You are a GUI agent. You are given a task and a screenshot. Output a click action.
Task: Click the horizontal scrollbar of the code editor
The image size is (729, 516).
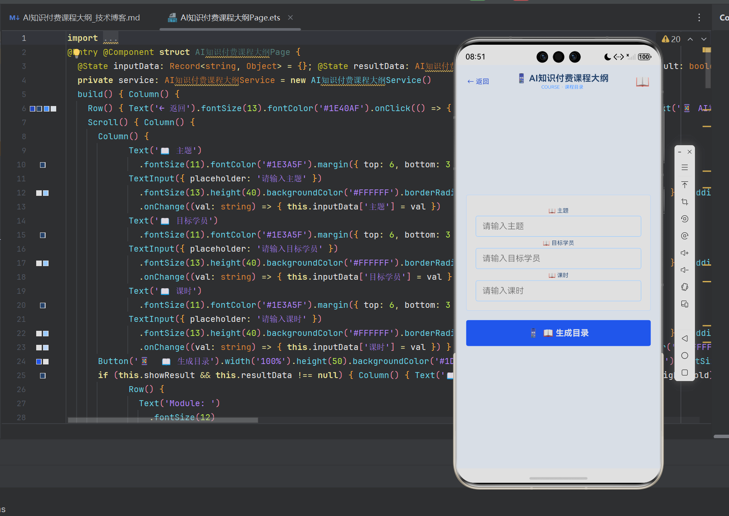[163, 420]
